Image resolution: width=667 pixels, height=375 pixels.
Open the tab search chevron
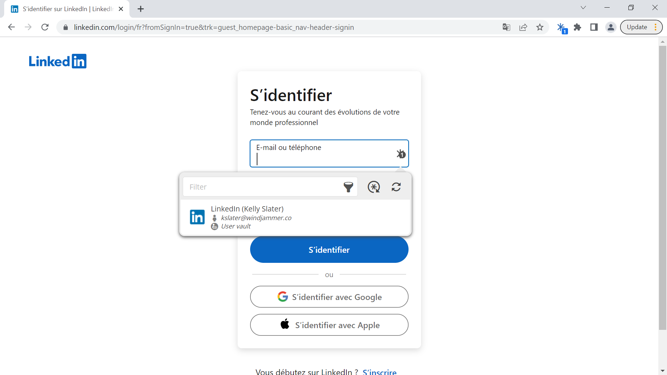[x=583, y=8]
